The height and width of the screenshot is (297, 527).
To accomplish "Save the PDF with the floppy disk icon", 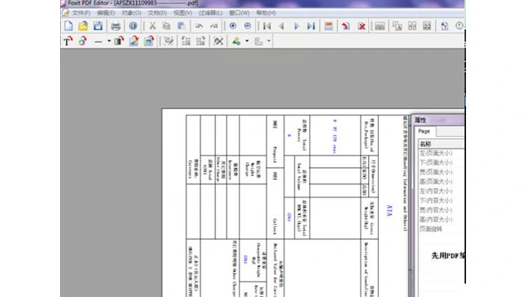I will 98,26.
